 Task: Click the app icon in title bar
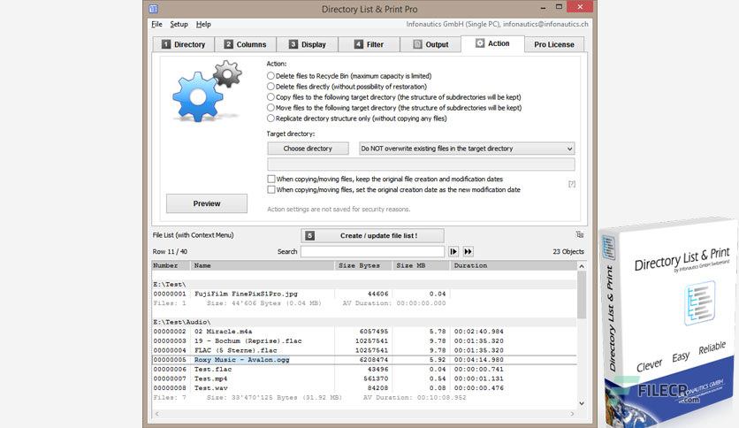(153, 9)
